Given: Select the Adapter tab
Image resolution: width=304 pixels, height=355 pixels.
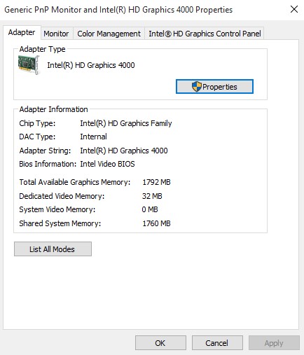Looking at the screenshot, I should click(22, 32).
